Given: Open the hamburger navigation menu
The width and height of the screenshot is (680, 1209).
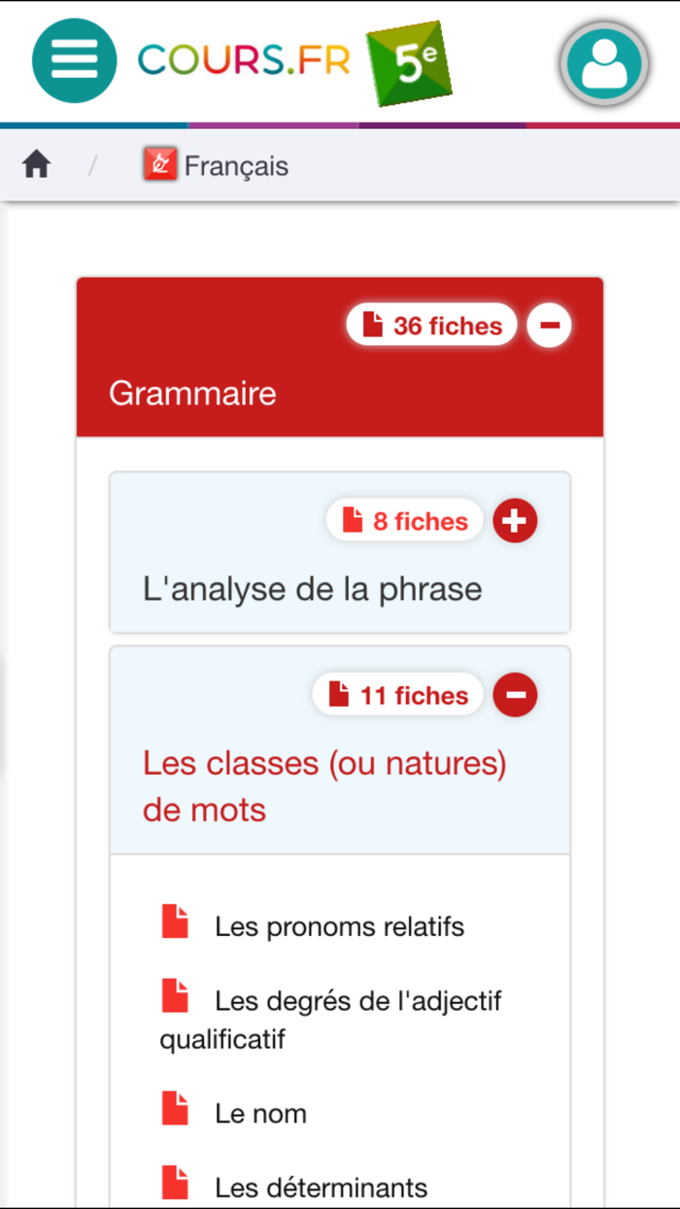Looking at the screenshot, I should [x=74, y=60].
